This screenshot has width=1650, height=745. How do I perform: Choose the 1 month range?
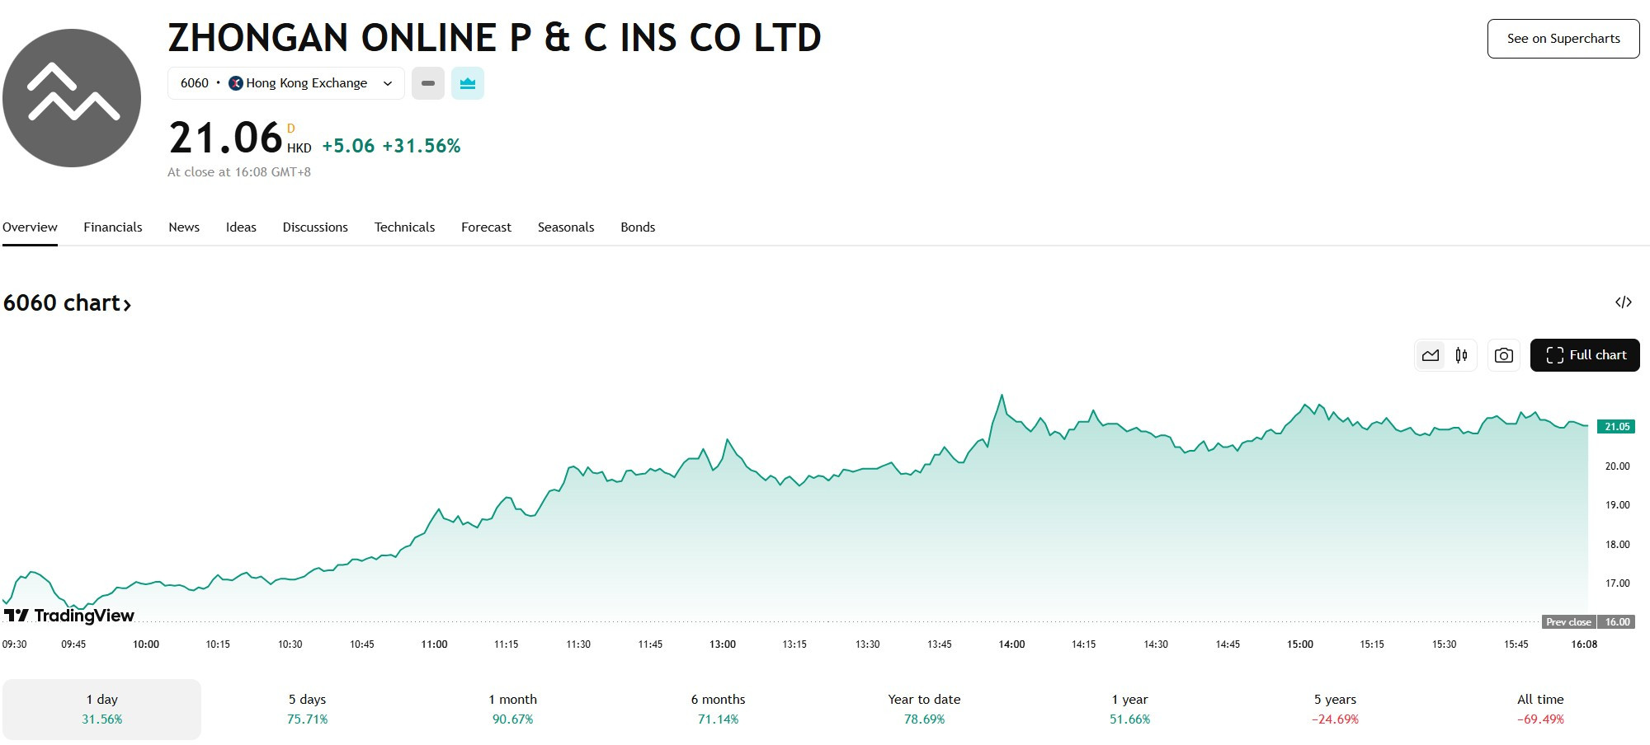coord(513,710)
